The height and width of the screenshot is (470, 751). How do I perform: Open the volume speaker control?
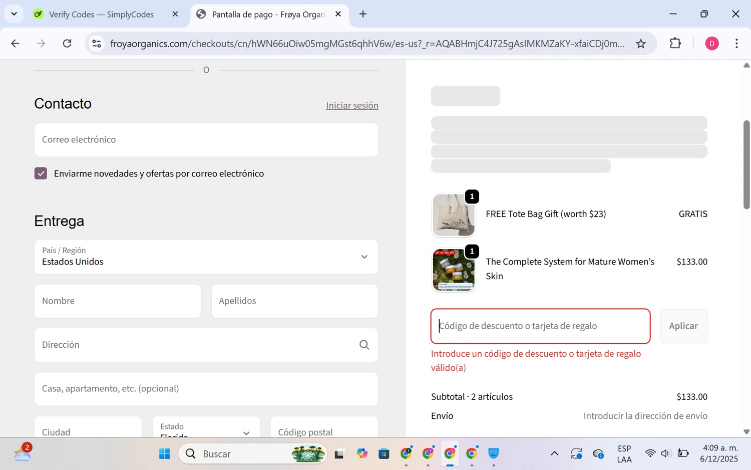(x=666, y=454)
